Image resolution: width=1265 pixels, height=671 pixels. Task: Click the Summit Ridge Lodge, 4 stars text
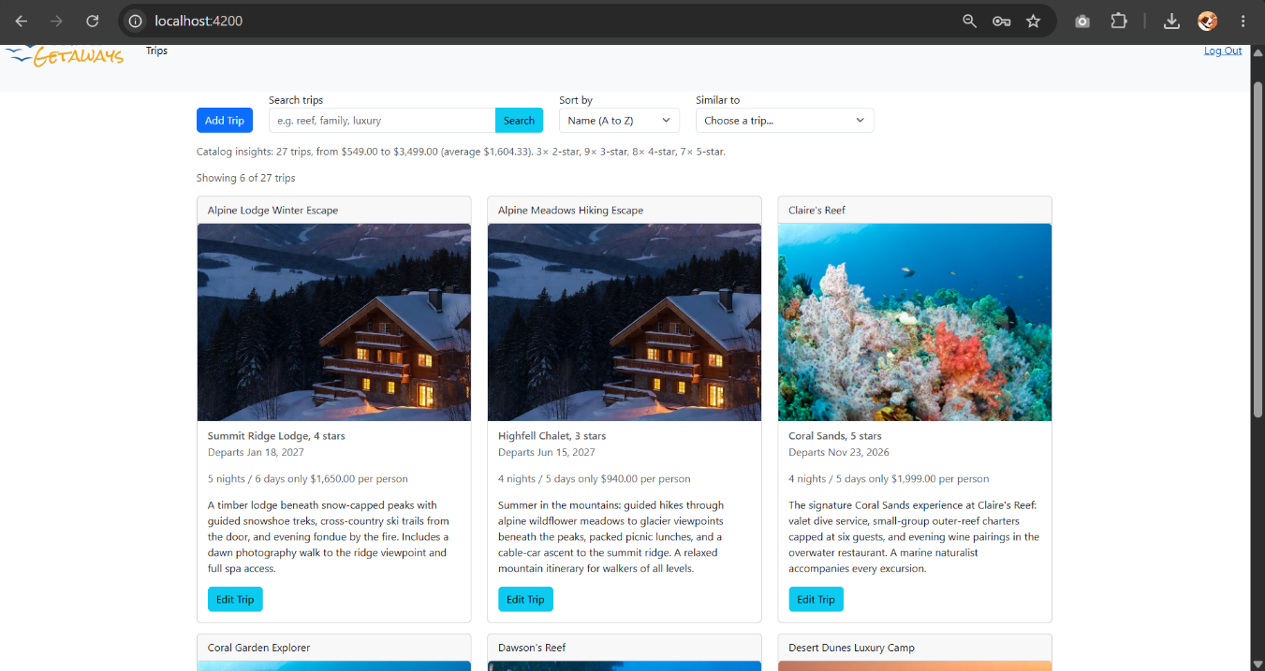click(276, 436)
